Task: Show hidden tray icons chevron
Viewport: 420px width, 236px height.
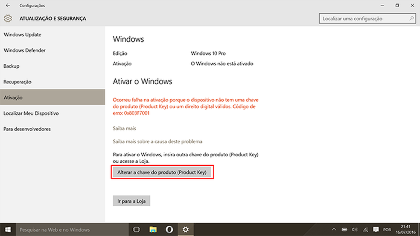Action: point(334,230)
